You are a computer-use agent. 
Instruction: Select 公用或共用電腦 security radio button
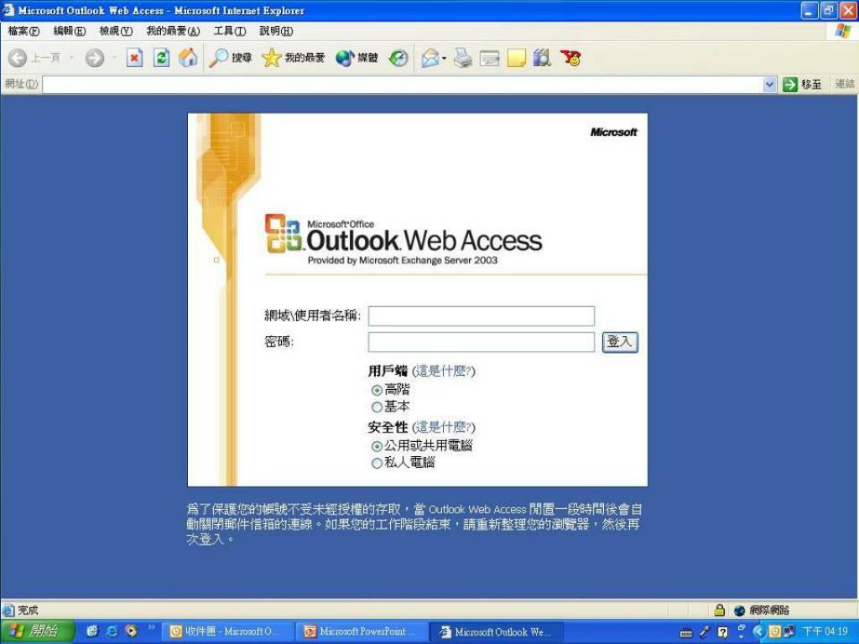point(377,446)
